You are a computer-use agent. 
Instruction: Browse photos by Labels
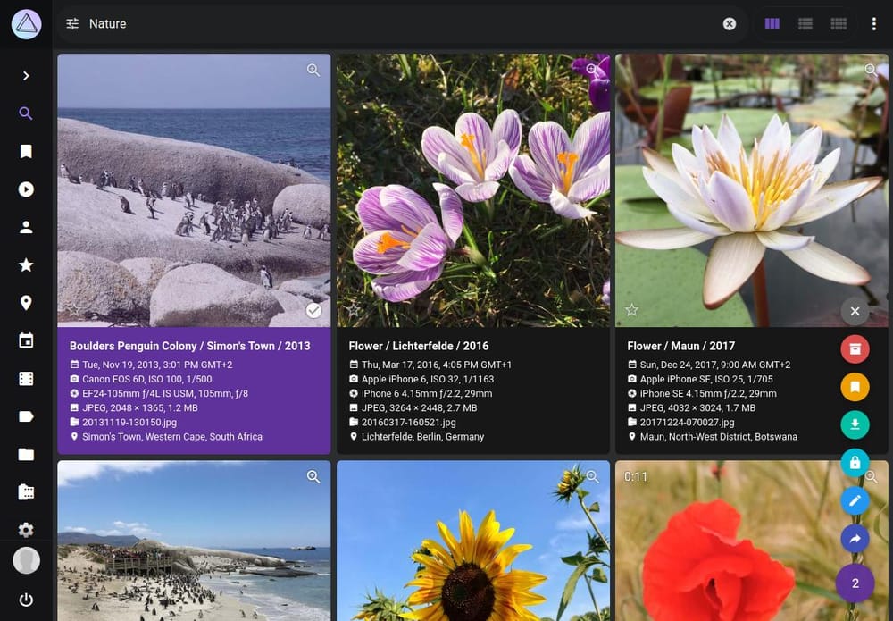pyautogui.click(x=26, y=416)
